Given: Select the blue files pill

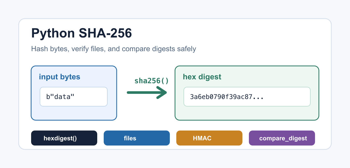Looking at the screenshot, I should [x=137, y=138].
